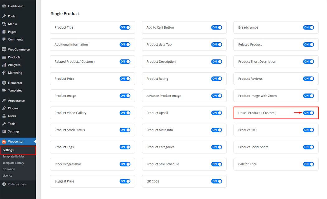The image size is (327, 199).
Task: Collapse the admin sidebar menu
Action: coord(15,184)
